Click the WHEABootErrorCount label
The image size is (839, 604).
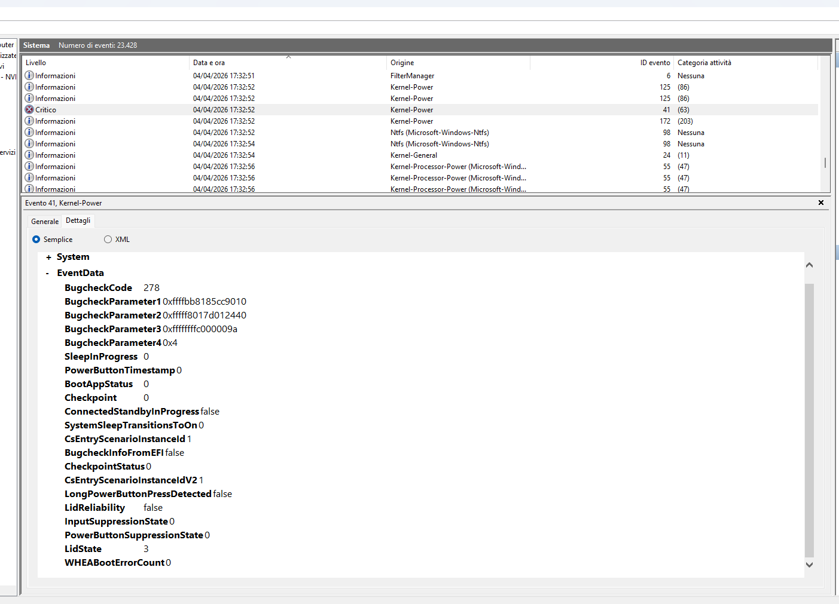pyautogui.click(x=114, y=563)
